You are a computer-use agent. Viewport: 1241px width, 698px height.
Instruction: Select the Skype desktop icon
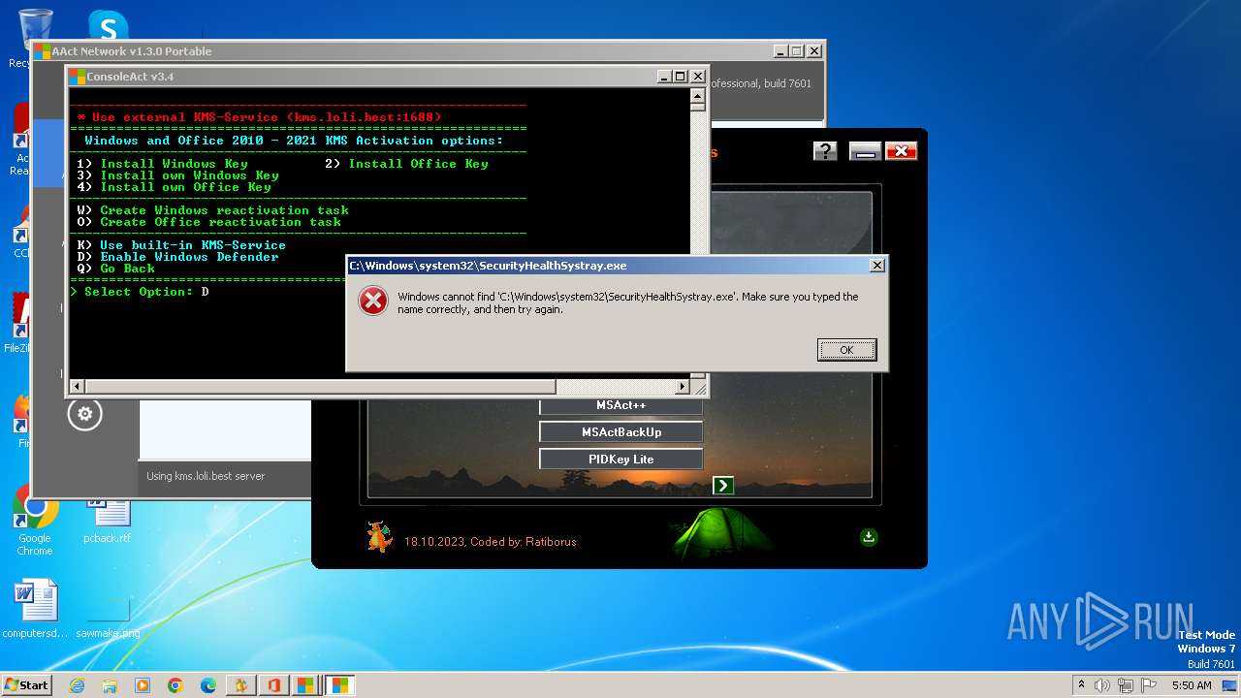pos(108,24)
